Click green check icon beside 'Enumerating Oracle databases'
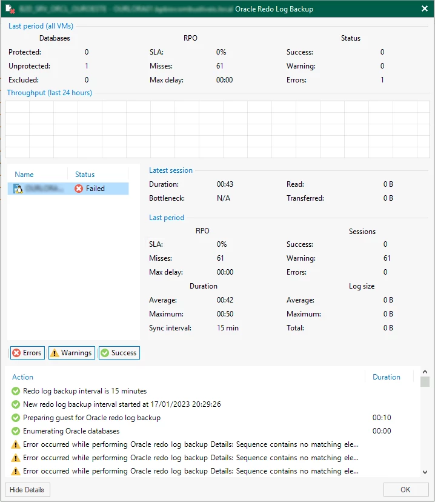435x502 pixels. point(16,431)
